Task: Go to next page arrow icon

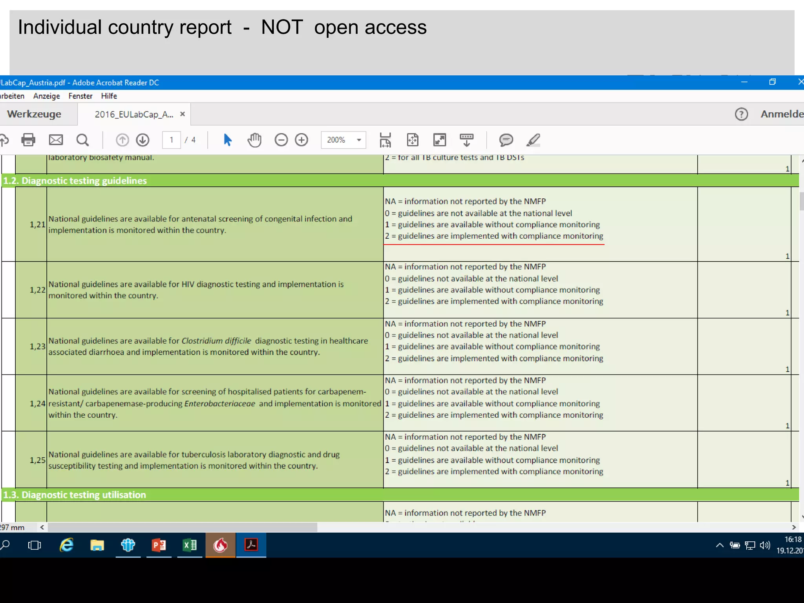Action: point(143,140)
